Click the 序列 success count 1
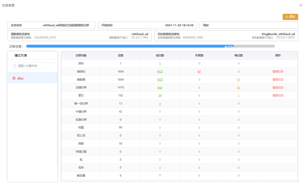Screen dimensions: 305x183 click(x=160, y=63)
